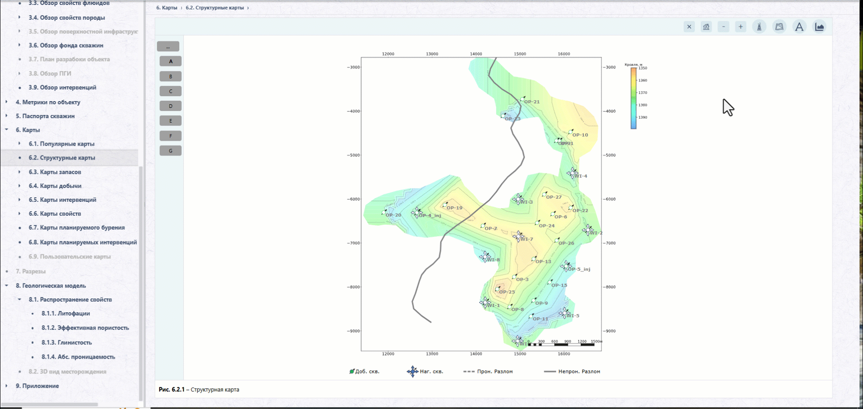
Task: Click the home reset view icon
Action: [x=706, y=27]
